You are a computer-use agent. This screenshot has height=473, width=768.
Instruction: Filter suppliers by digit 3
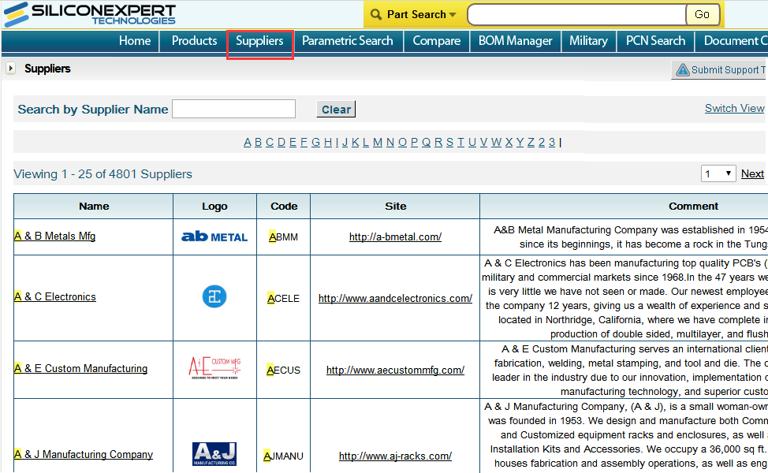(552, 142)
